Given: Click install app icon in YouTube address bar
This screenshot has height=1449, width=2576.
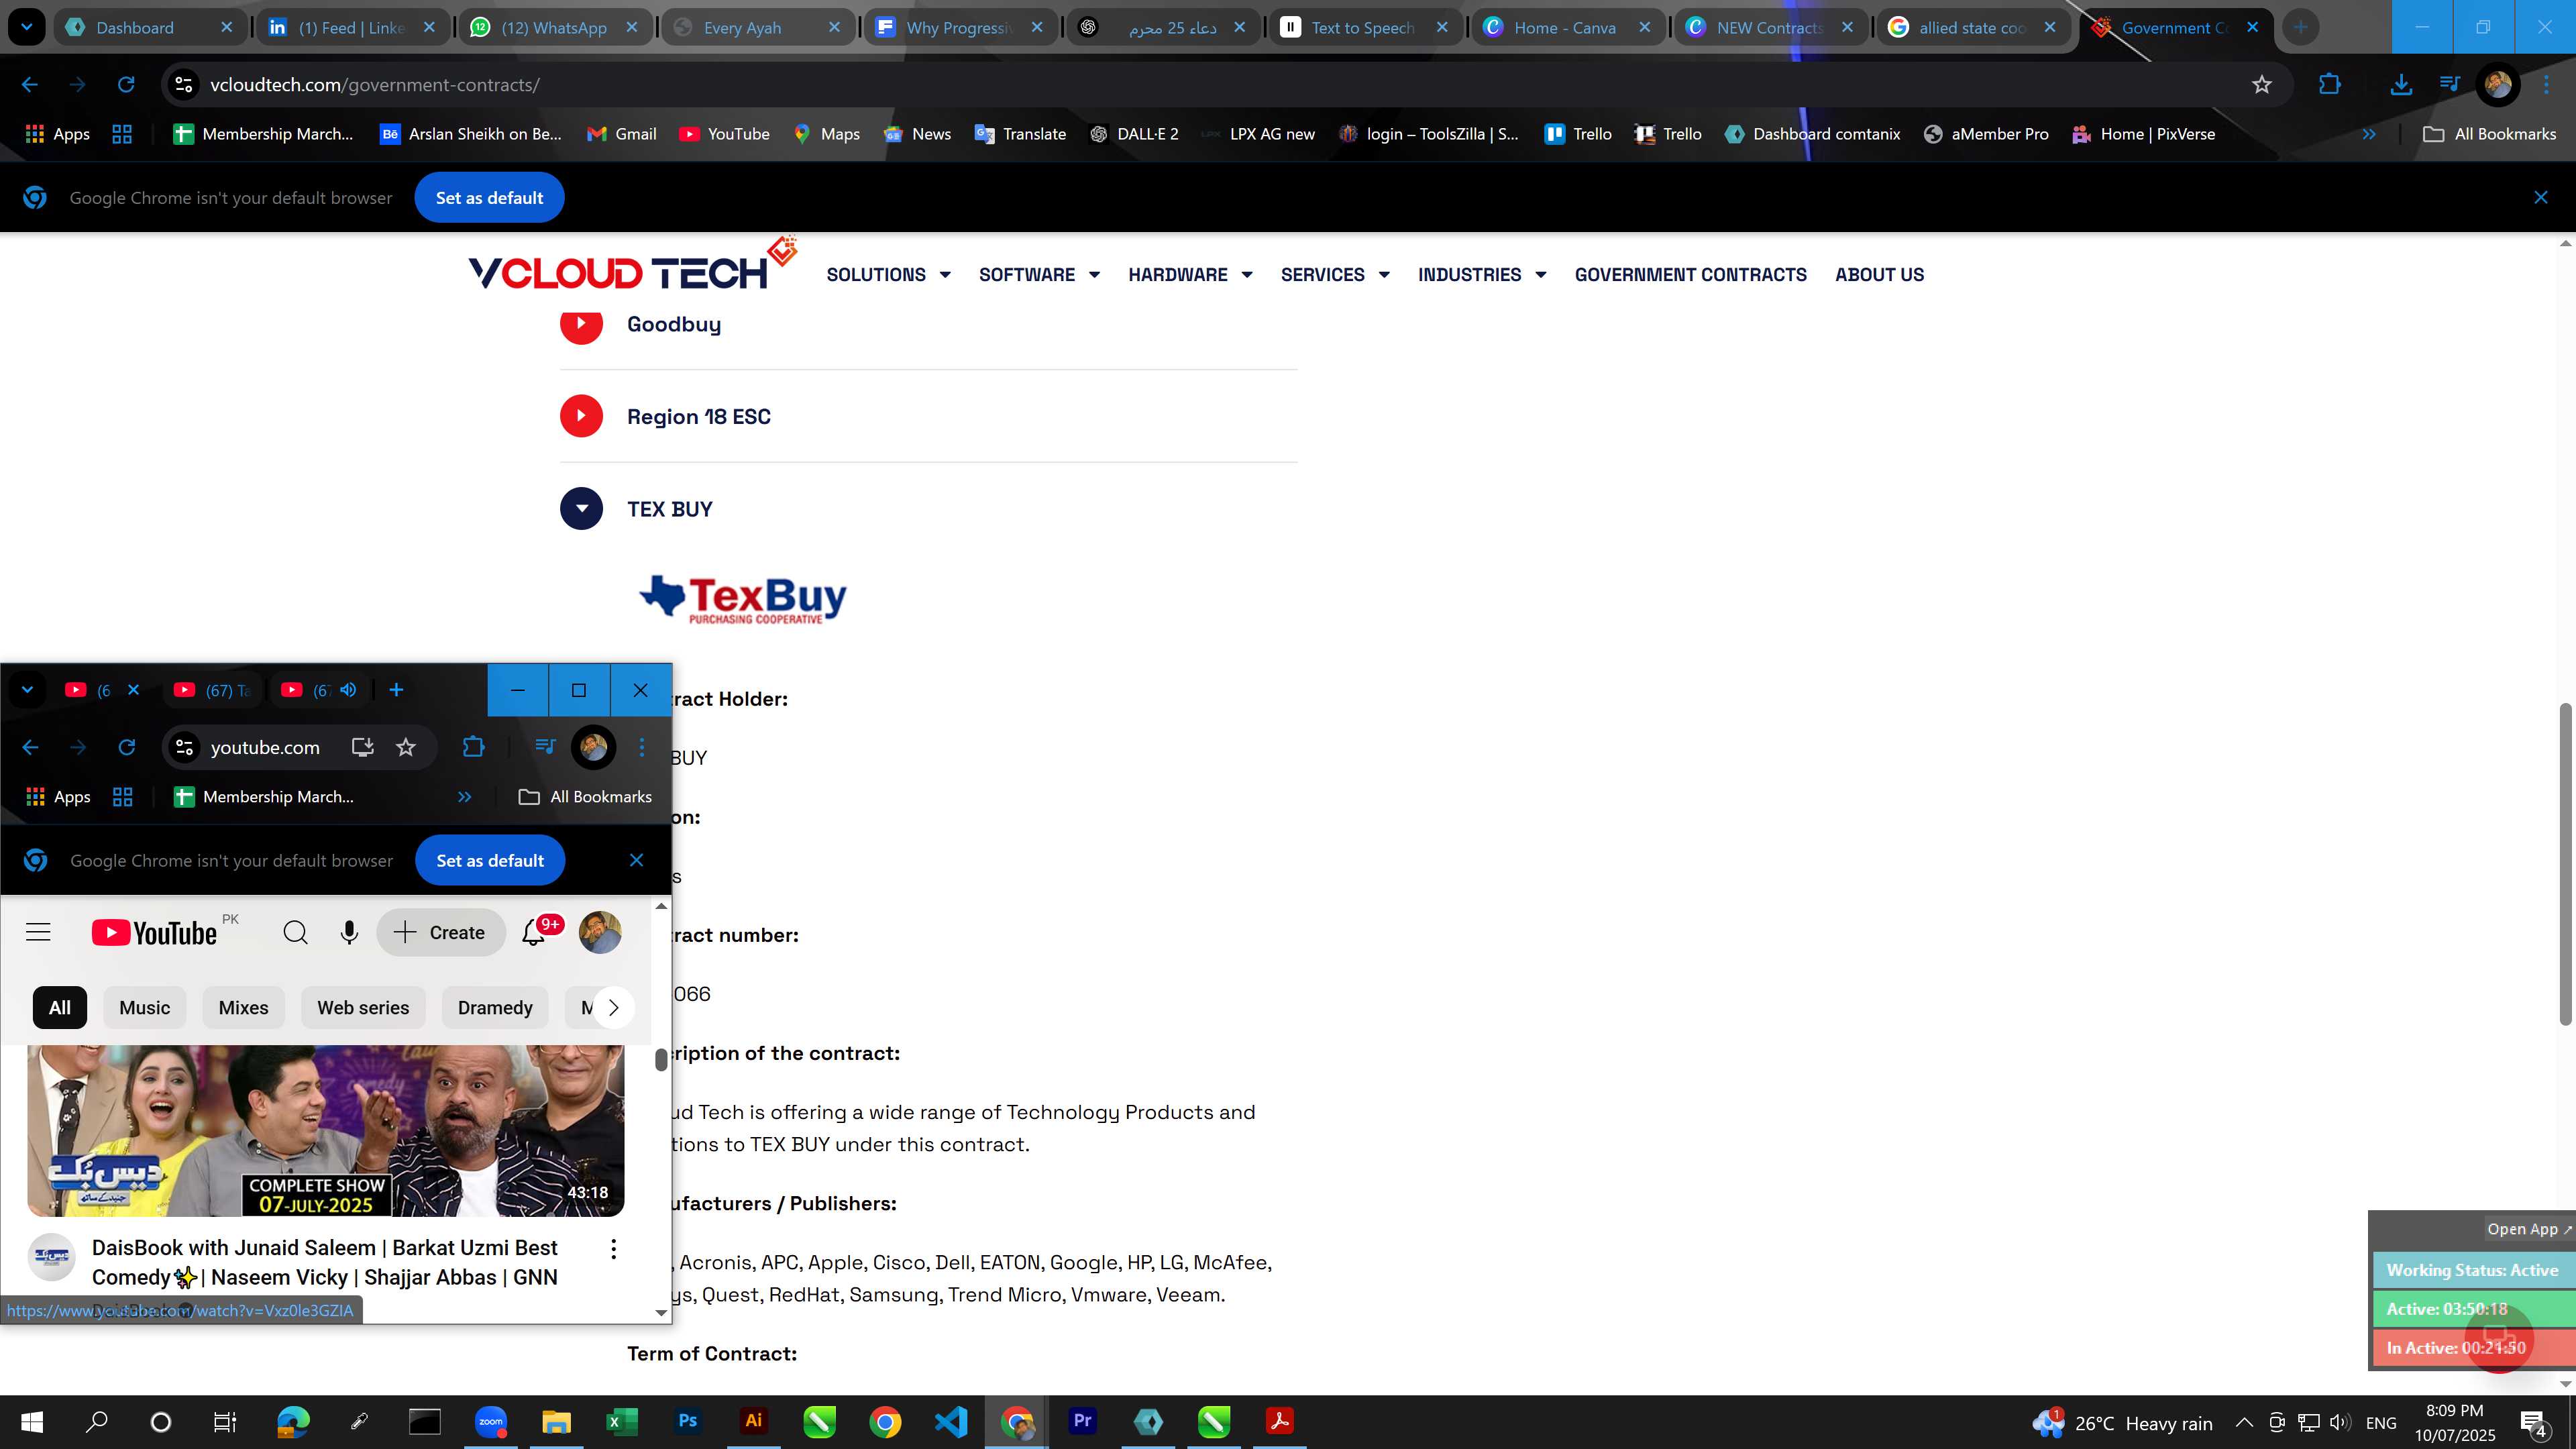Looking at the screenshot, I should (x=362, y=747).
